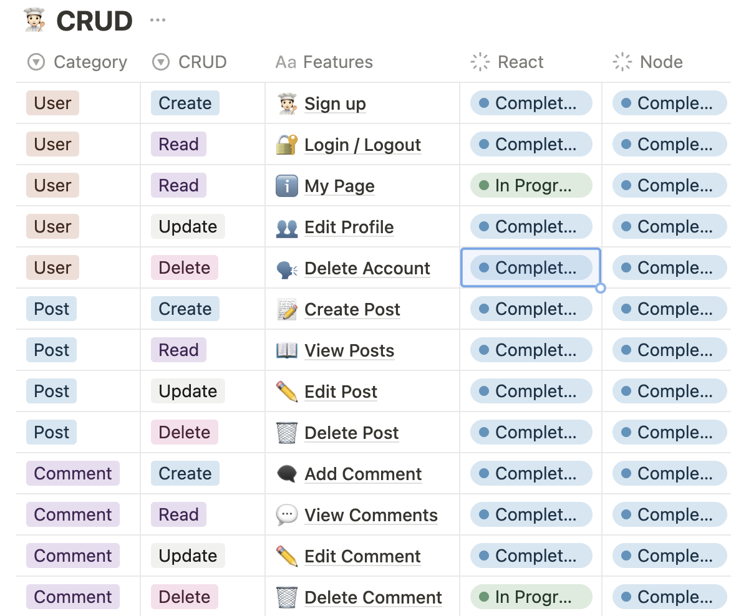Click the memo icon beside Create Post
This screenshot has width=731, height=616.
coord(287,309)
